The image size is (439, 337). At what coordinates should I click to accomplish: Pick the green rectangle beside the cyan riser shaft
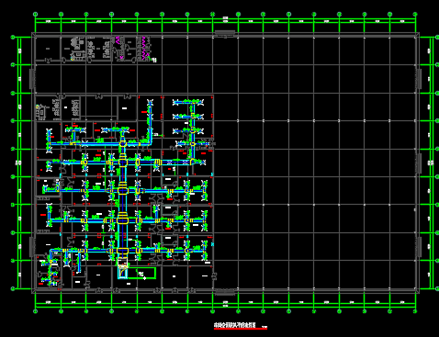(142, 273)
